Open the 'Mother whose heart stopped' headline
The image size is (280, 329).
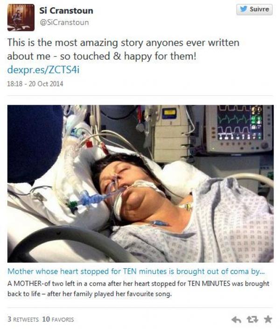coord(136,272)
